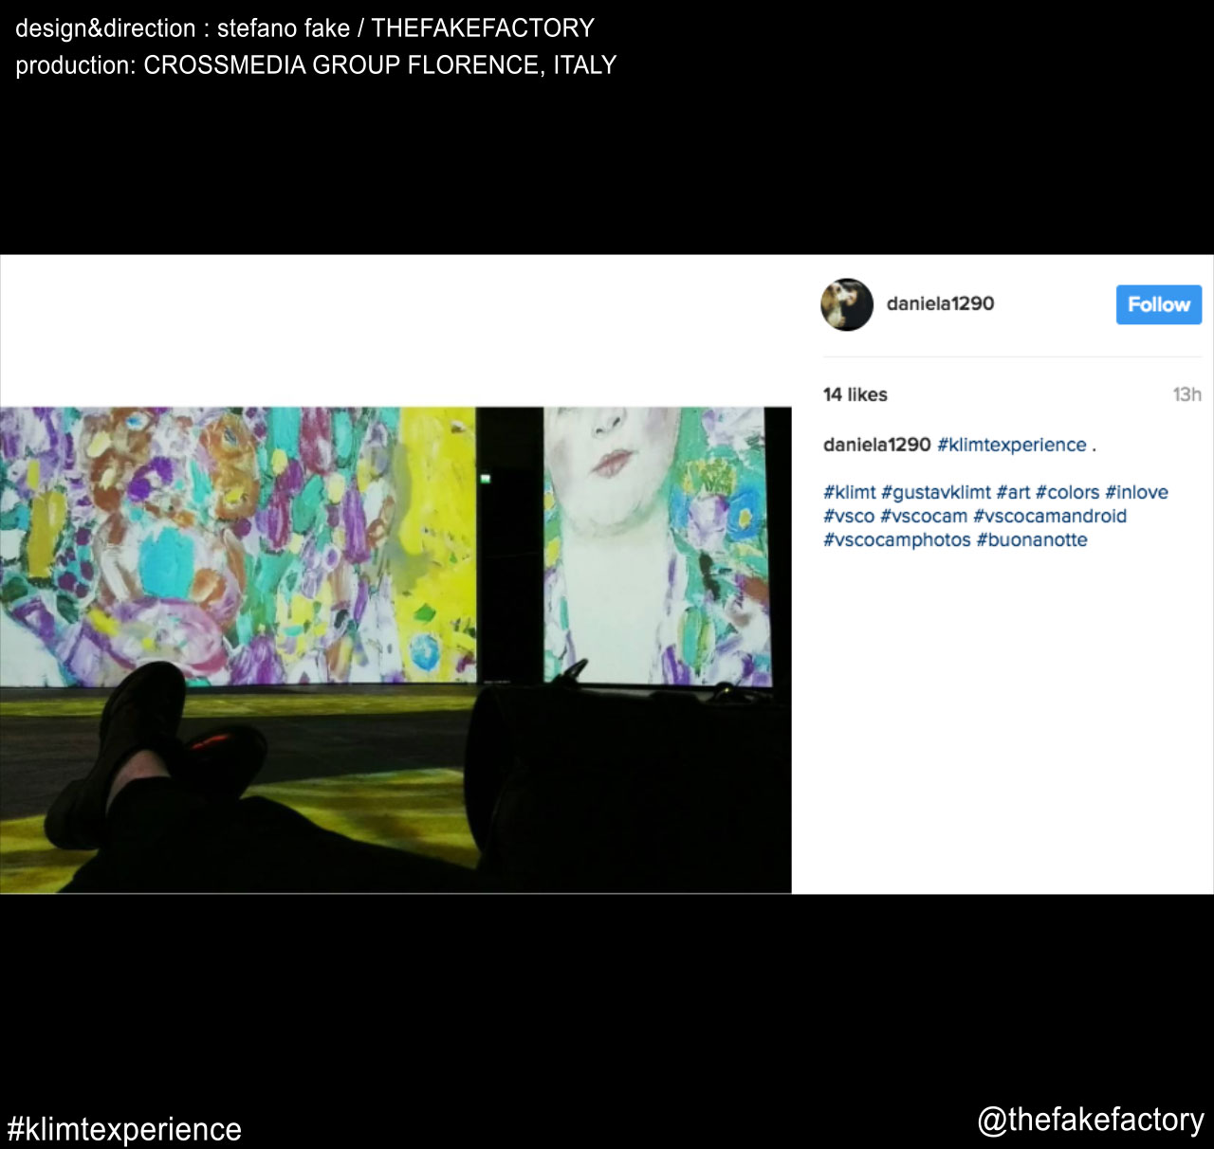Click the @thefakefactory handle overlay

click(1090, 1120)
